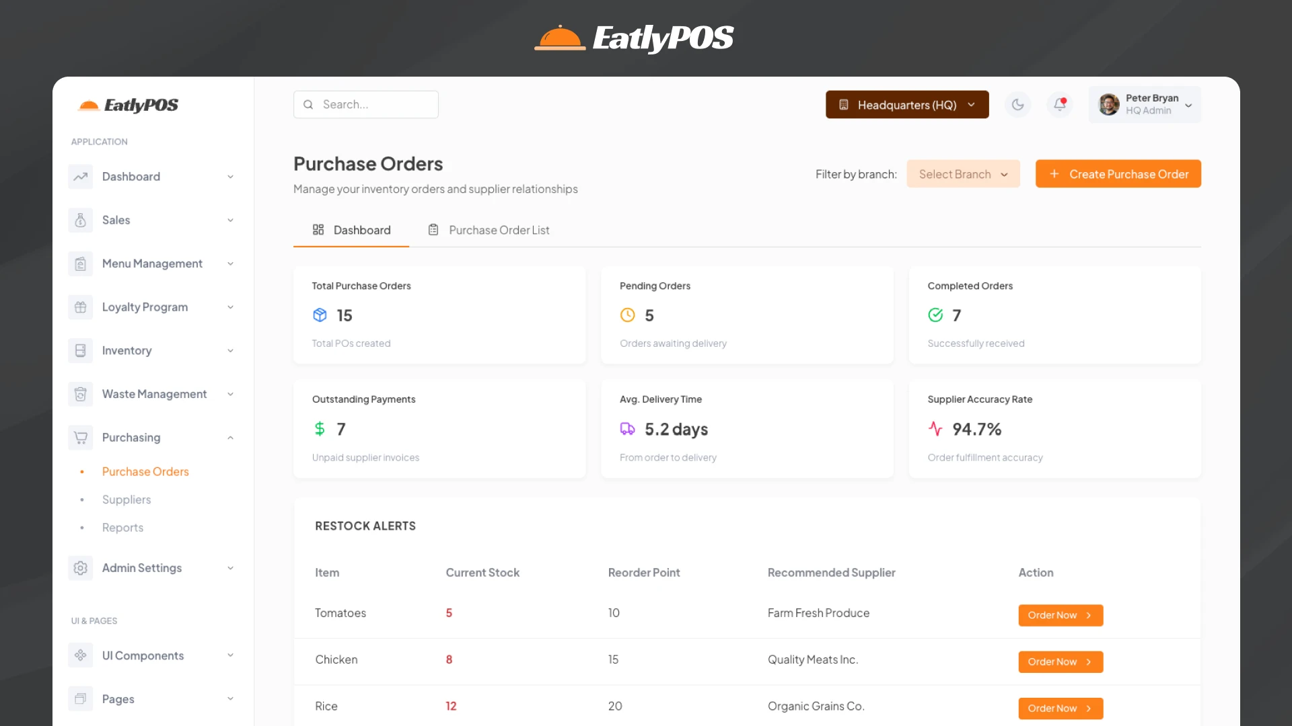Click the clock icon in Pending Orders
This screenshot has height=726, width=1292.
627,315
